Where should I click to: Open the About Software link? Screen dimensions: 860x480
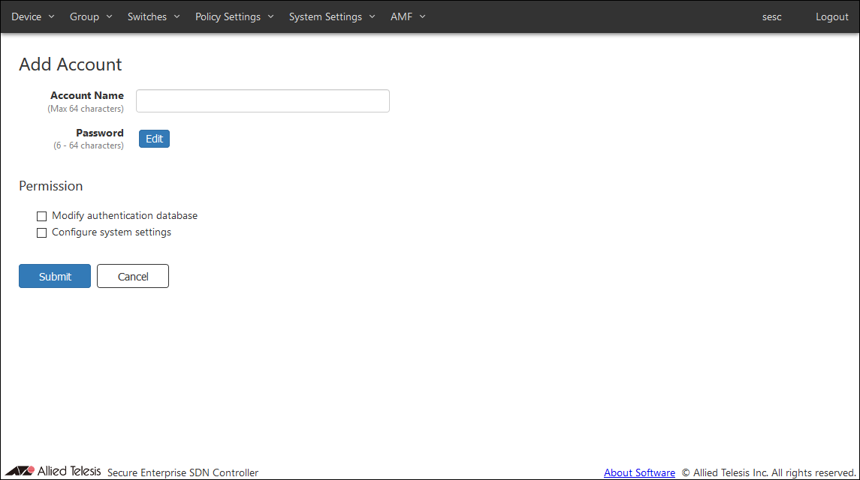639,472
